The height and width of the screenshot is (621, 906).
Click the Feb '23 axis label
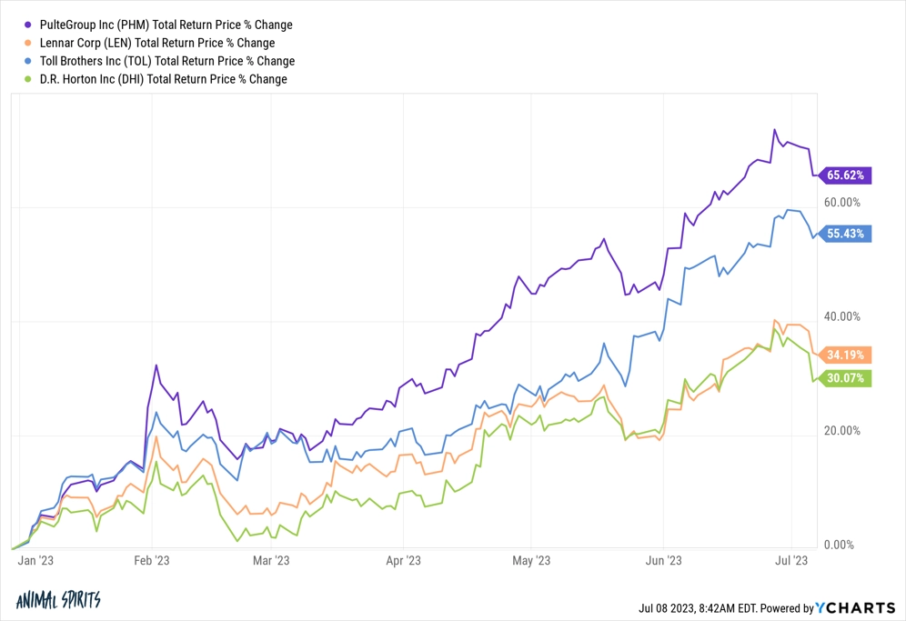151,560
